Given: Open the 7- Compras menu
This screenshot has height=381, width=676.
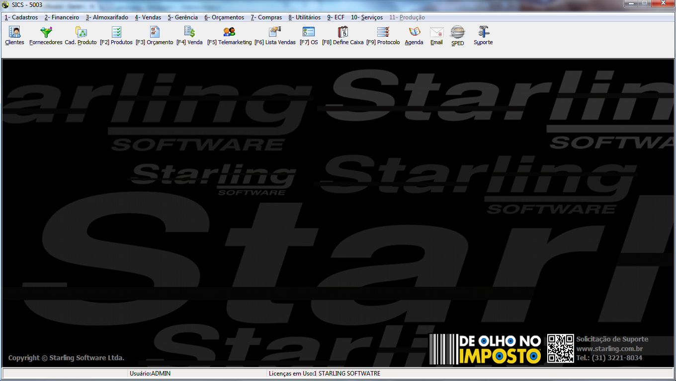Looking at the screenshot, I should click(266, 17).
